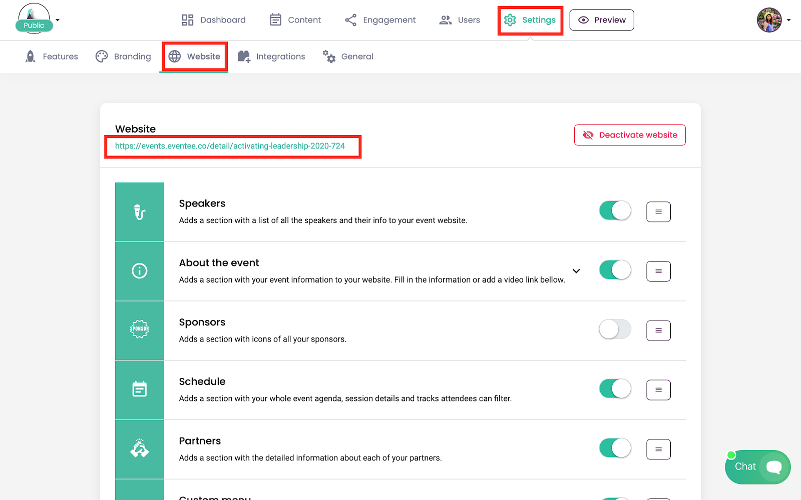Toggle off the Partners section switch
This screenshot has width=801, height=500.
tap(615, 448)
